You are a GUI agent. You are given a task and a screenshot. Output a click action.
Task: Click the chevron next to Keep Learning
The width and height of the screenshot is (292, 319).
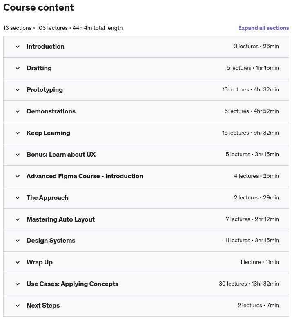pos(18,133)
